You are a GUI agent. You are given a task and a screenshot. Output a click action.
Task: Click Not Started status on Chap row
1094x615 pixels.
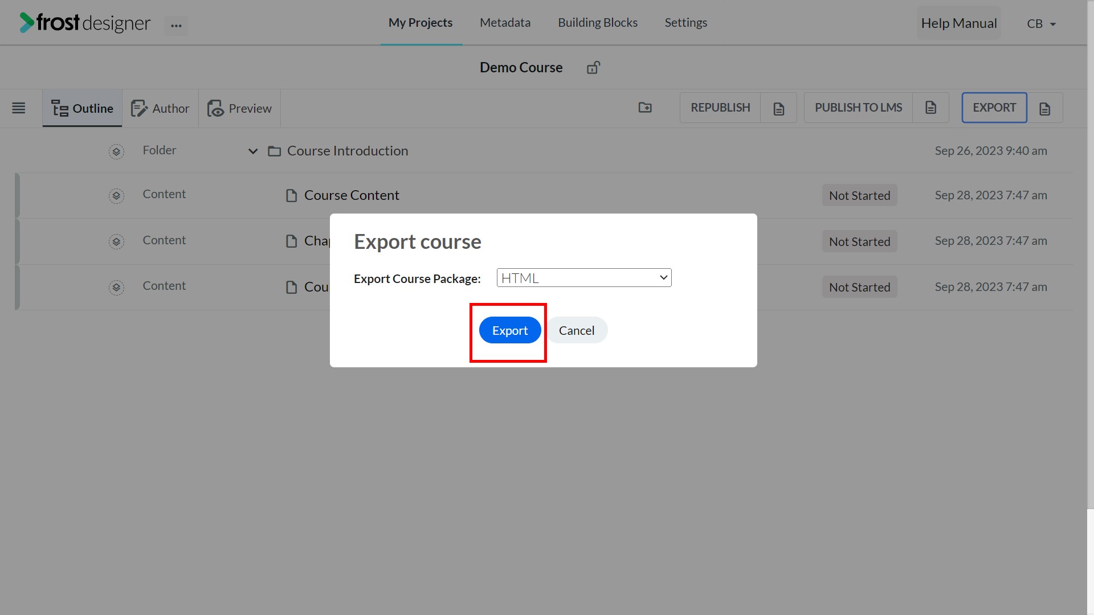859,241
